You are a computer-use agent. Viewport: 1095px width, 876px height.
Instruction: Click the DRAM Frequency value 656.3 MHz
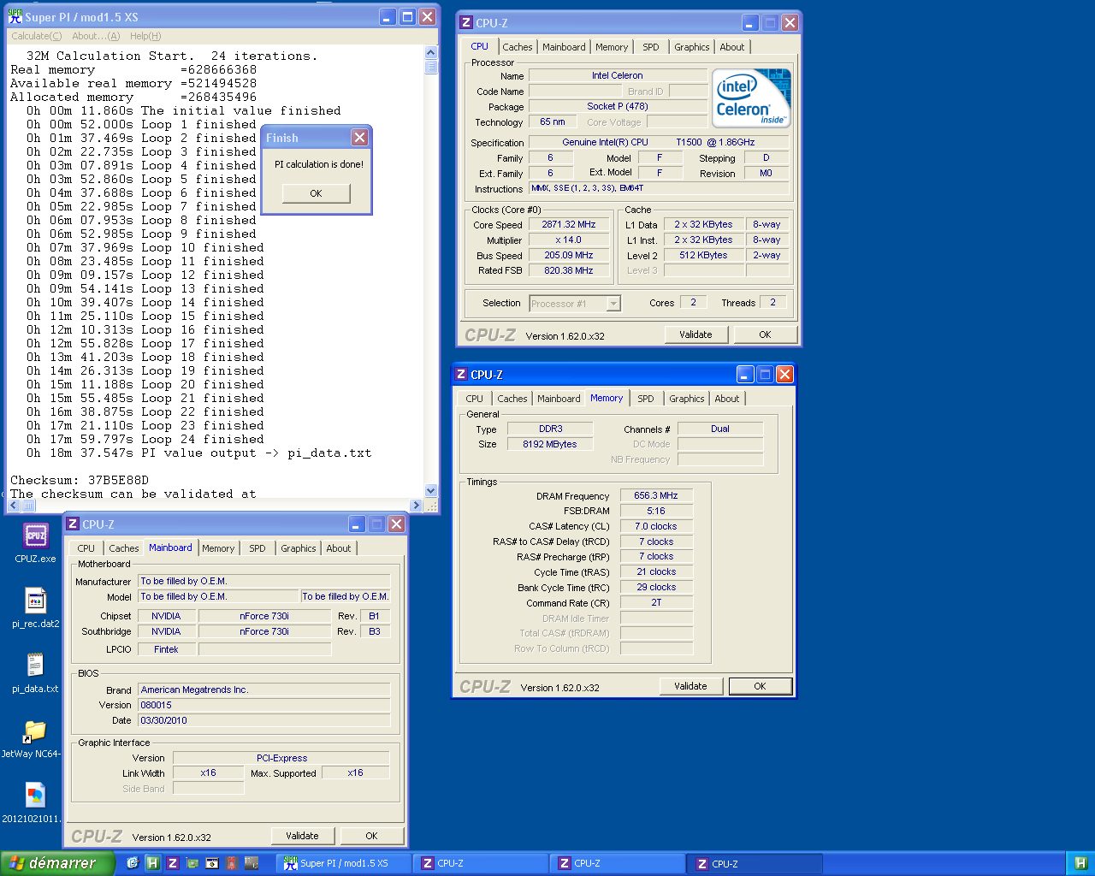(656, 495)
